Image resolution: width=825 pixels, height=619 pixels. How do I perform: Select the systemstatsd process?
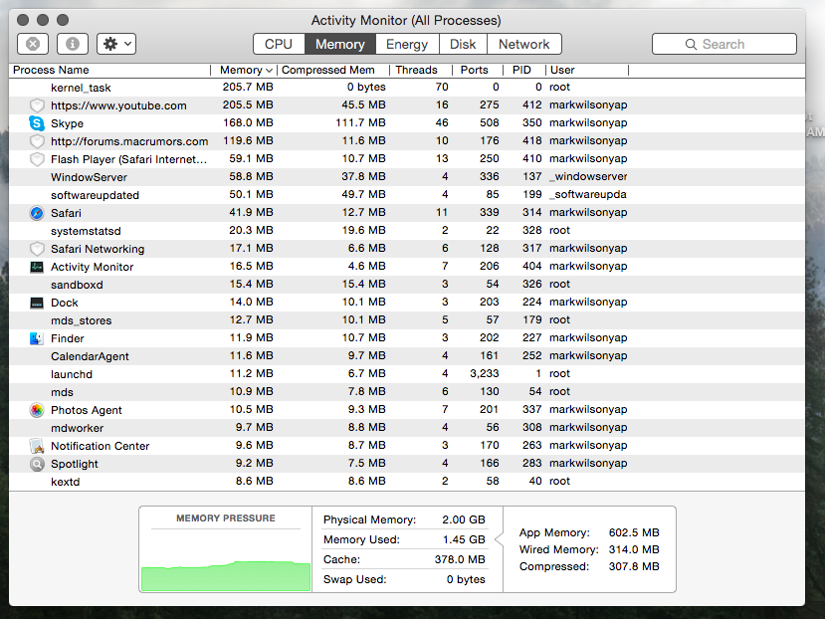coord(407,231)
